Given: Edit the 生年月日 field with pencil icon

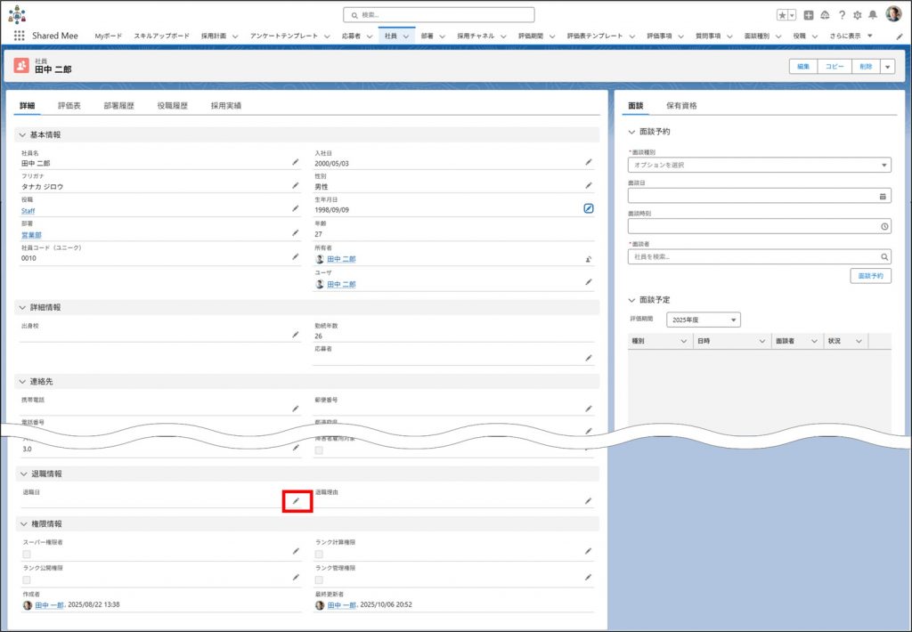Looking at the screenshot, I should coord(588,208).
